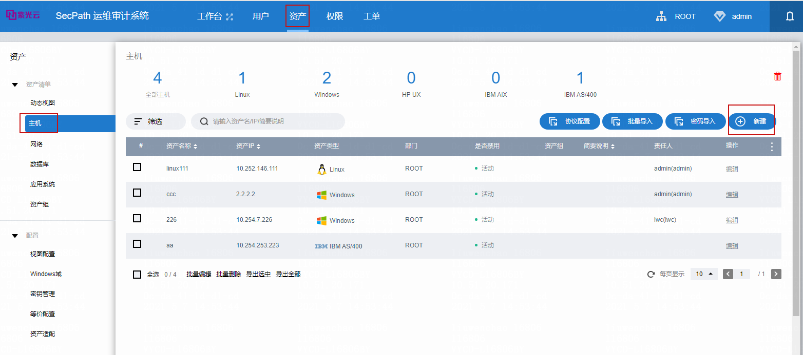Click the filter lines icon
Image resolution: width=803 pixels, height=355 pixels.
coord(138,121)
